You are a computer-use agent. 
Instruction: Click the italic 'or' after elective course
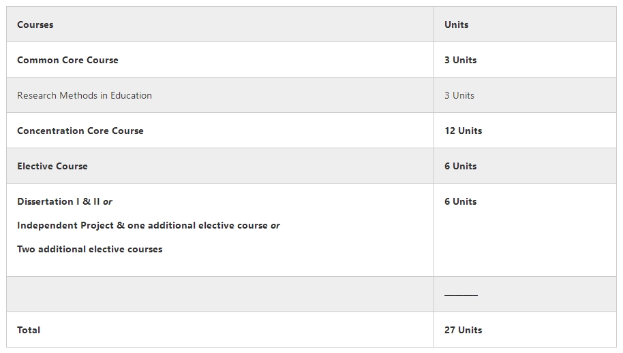275,226
